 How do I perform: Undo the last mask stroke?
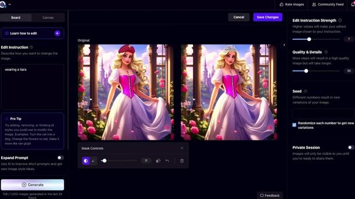click(167, 161)
